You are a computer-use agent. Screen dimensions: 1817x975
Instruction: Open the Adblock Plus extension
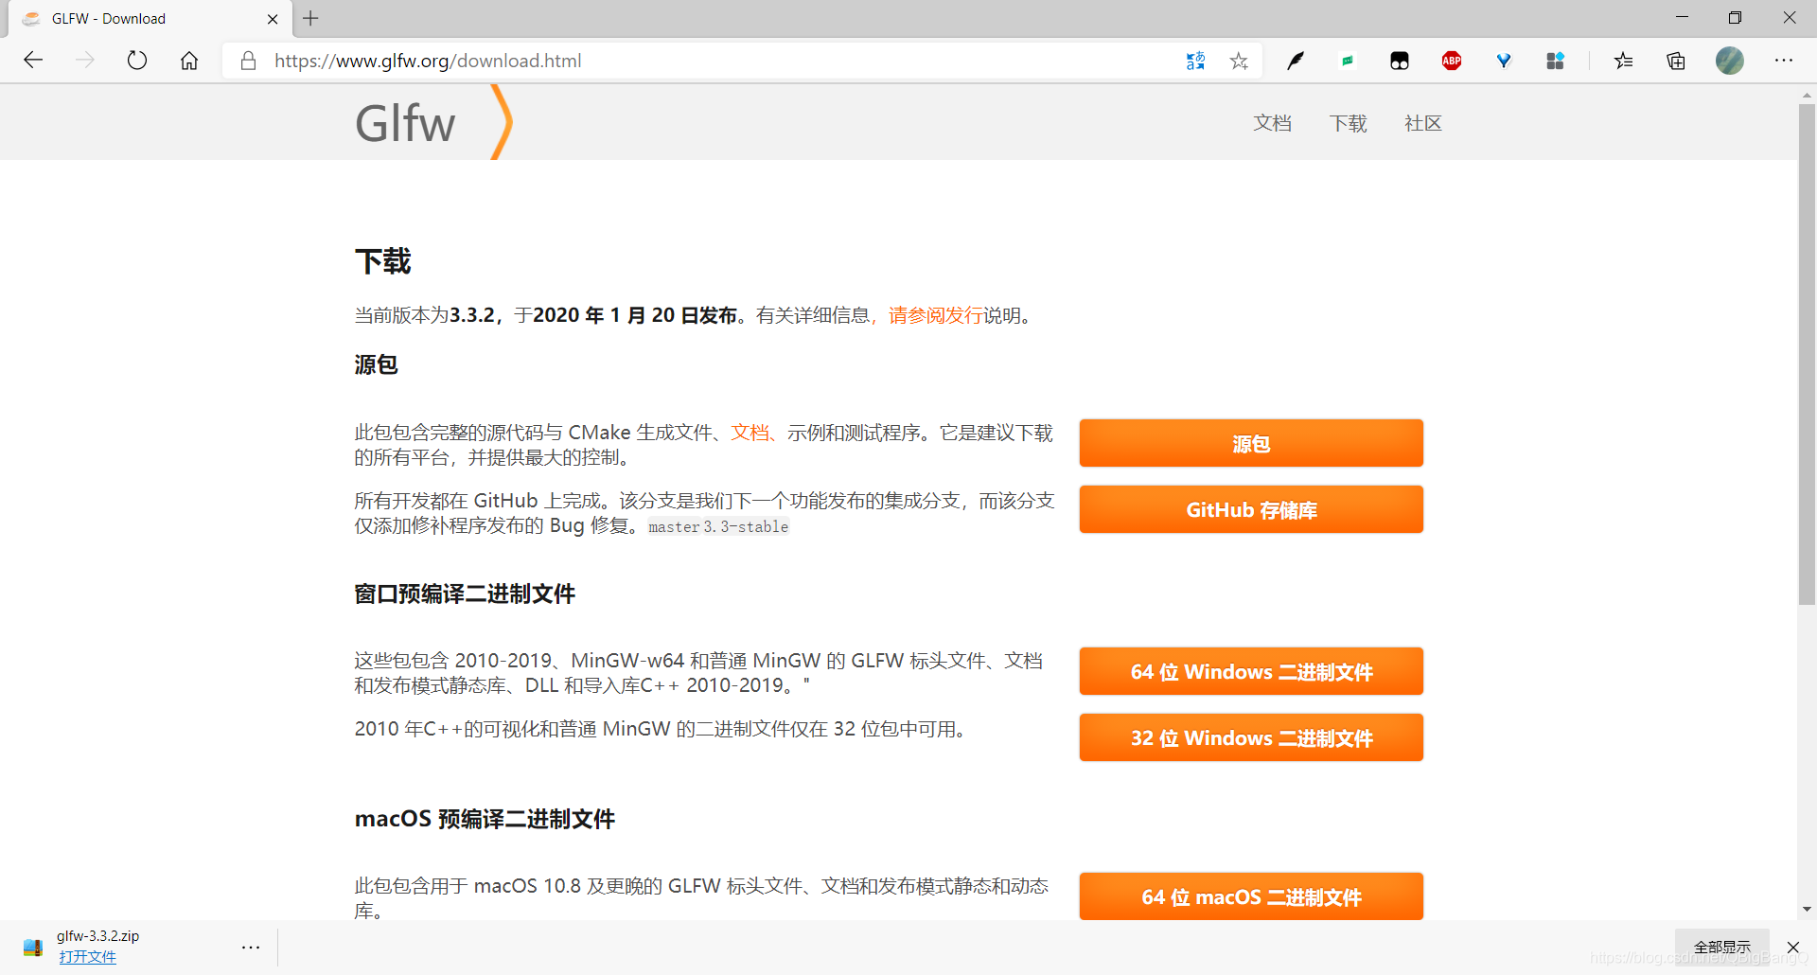click(1453, 61)
